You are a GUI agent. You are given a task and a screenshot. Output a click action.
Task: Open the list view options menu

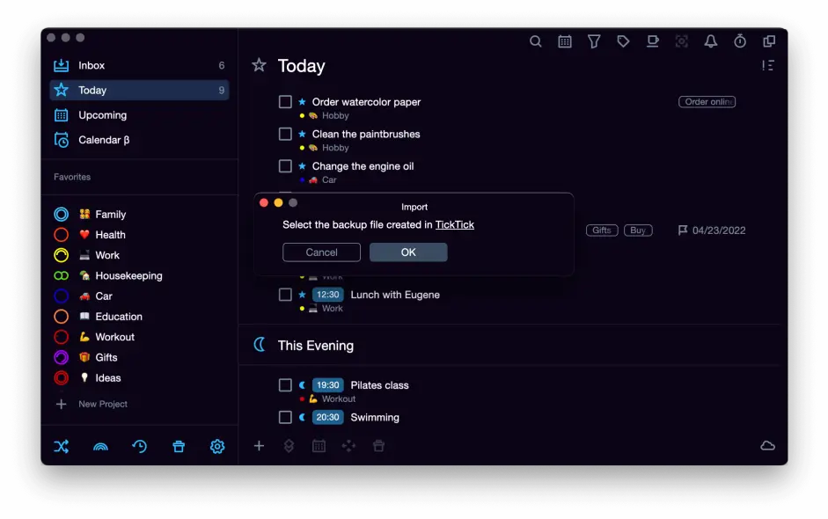pos(768,66)
